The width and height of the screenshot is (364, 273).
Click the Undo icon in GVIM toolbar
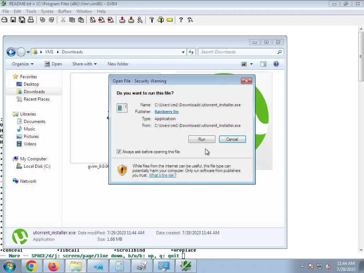click(43, 20)
